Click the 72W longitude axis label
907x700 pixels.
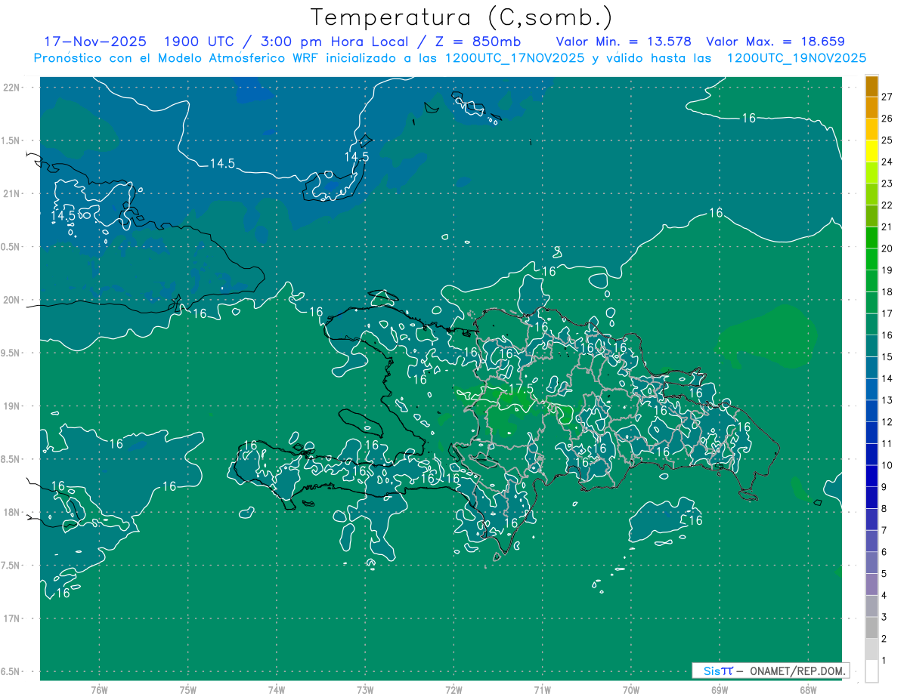click(x=453, y=689)
